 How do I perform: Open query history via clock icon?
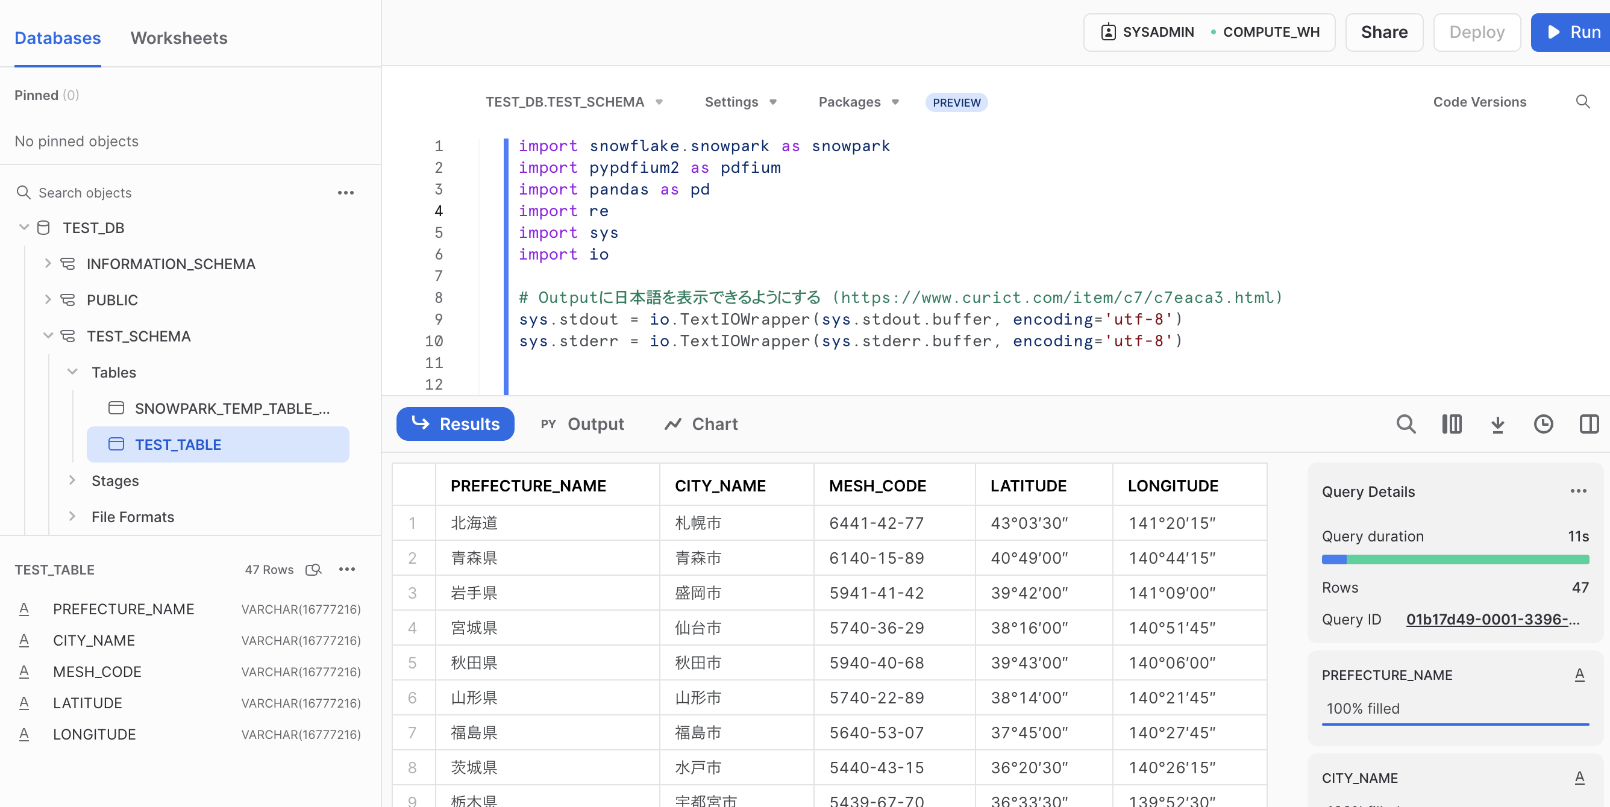[x=1543, y=424]
